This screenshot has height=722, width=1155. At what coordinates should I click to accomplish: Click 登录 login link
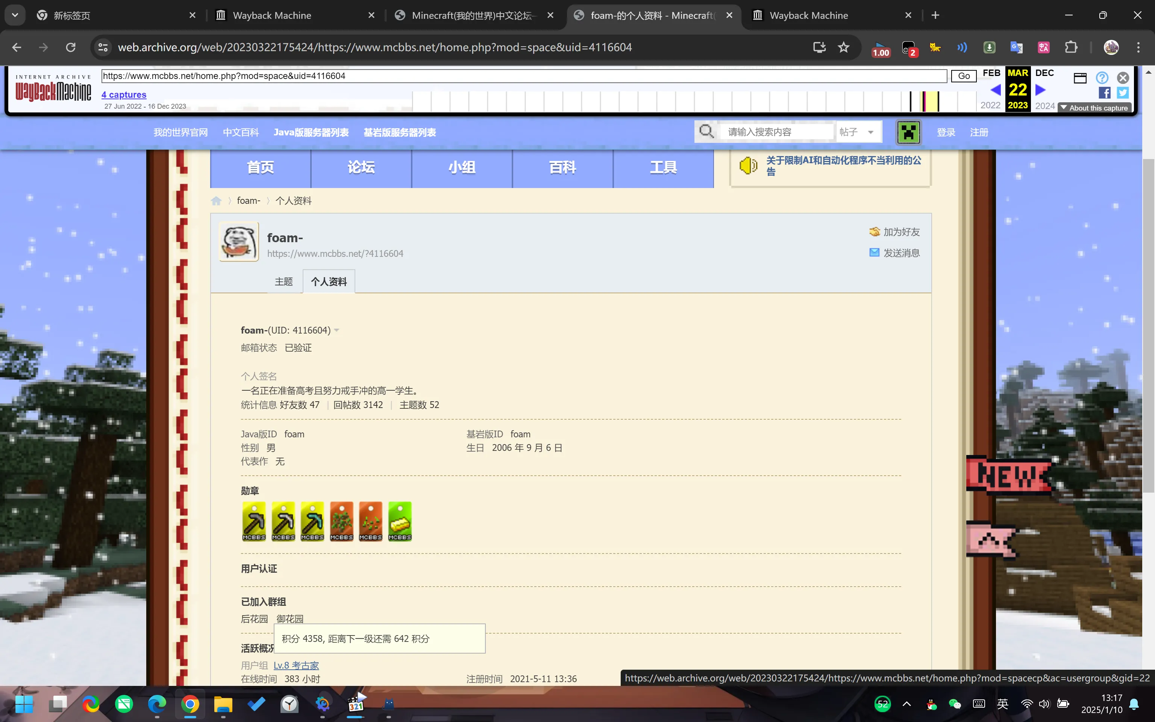(946, 132)
